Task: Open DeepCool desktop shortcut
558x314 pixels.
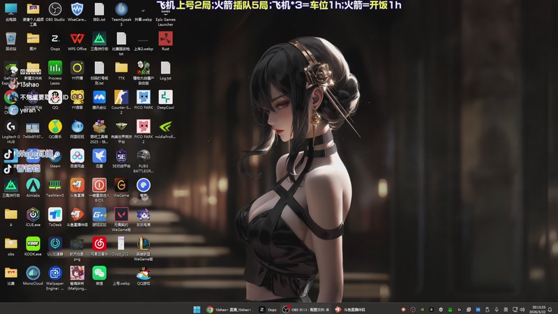Action: pyautogui.click(x=165, y=97)
